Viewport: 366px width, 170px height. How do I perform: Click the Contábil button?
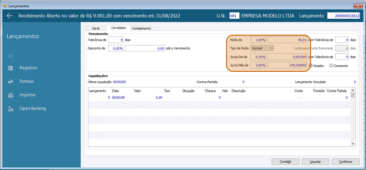[285, 162]
